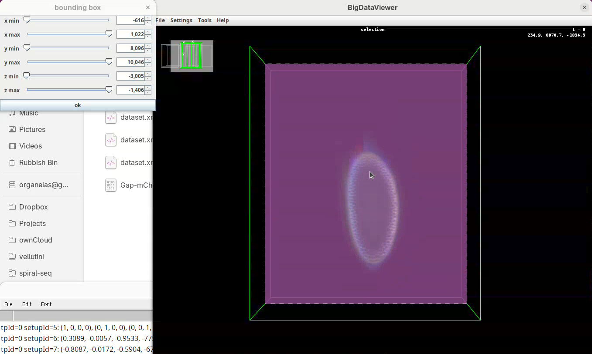
Task: Click the y min slider handle
Action: pos(27,48)
